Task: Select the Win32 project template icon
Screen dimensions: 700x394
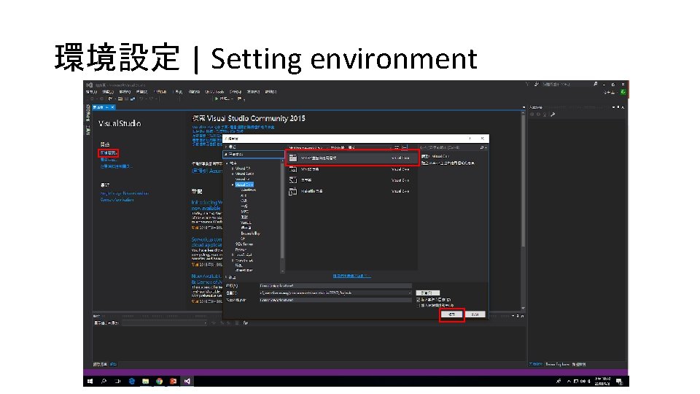Action: (293, 169)
